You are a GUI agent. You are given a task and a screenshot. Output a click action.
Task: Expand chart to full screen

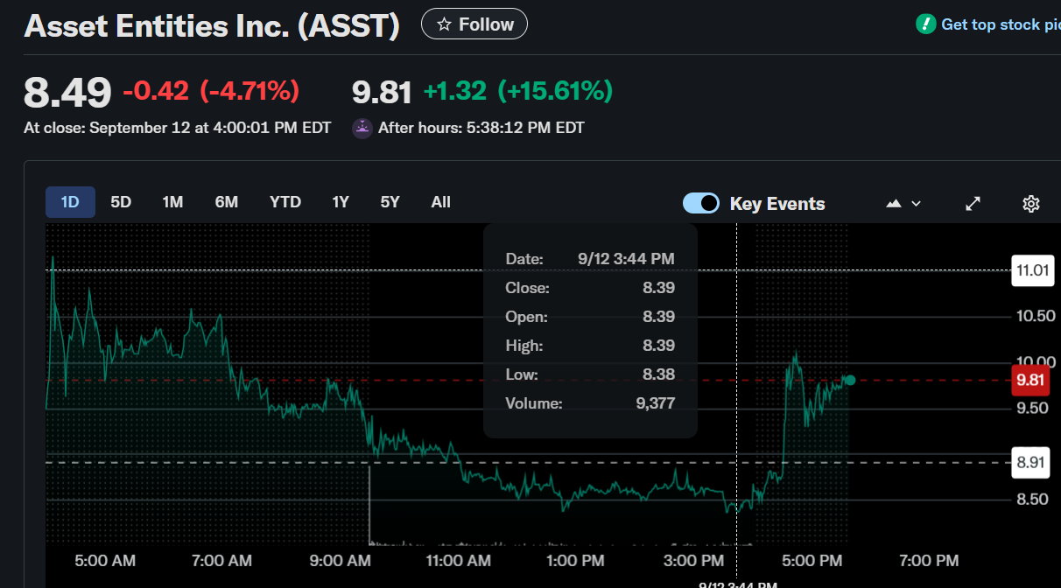(x=973, y=204)
